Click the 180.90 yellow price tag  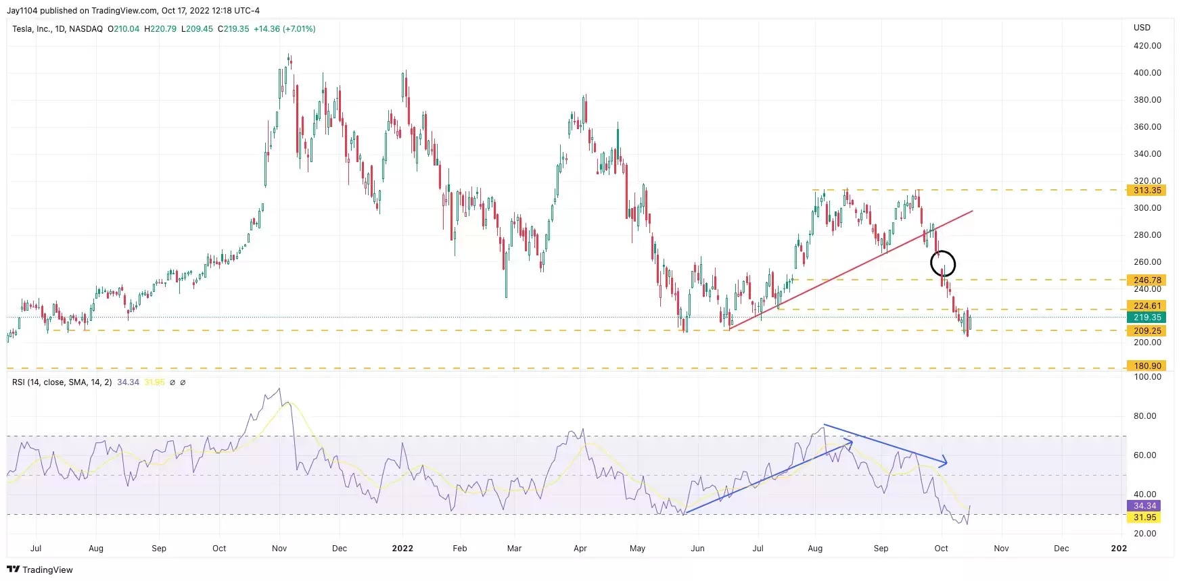click(1147, 366)
